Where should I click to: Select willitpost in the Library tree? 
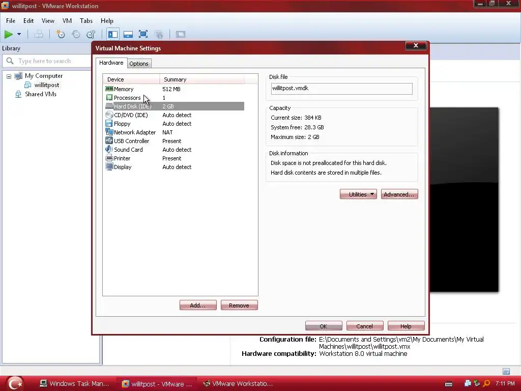47,85
